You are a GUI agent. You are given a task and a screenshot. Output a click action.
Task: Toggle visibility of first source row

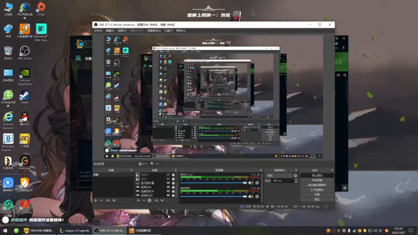(168, 175)
